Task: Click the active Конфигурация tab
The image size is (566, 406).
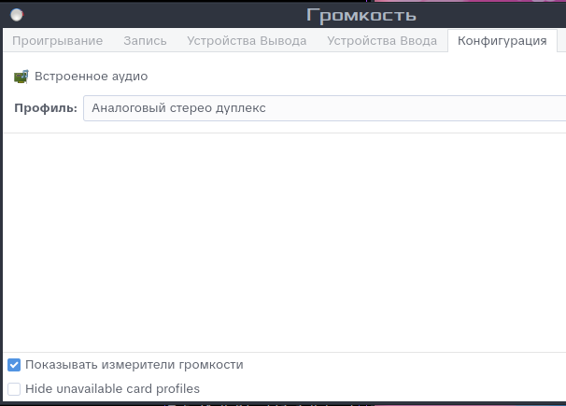Action: tap(502, 40)
